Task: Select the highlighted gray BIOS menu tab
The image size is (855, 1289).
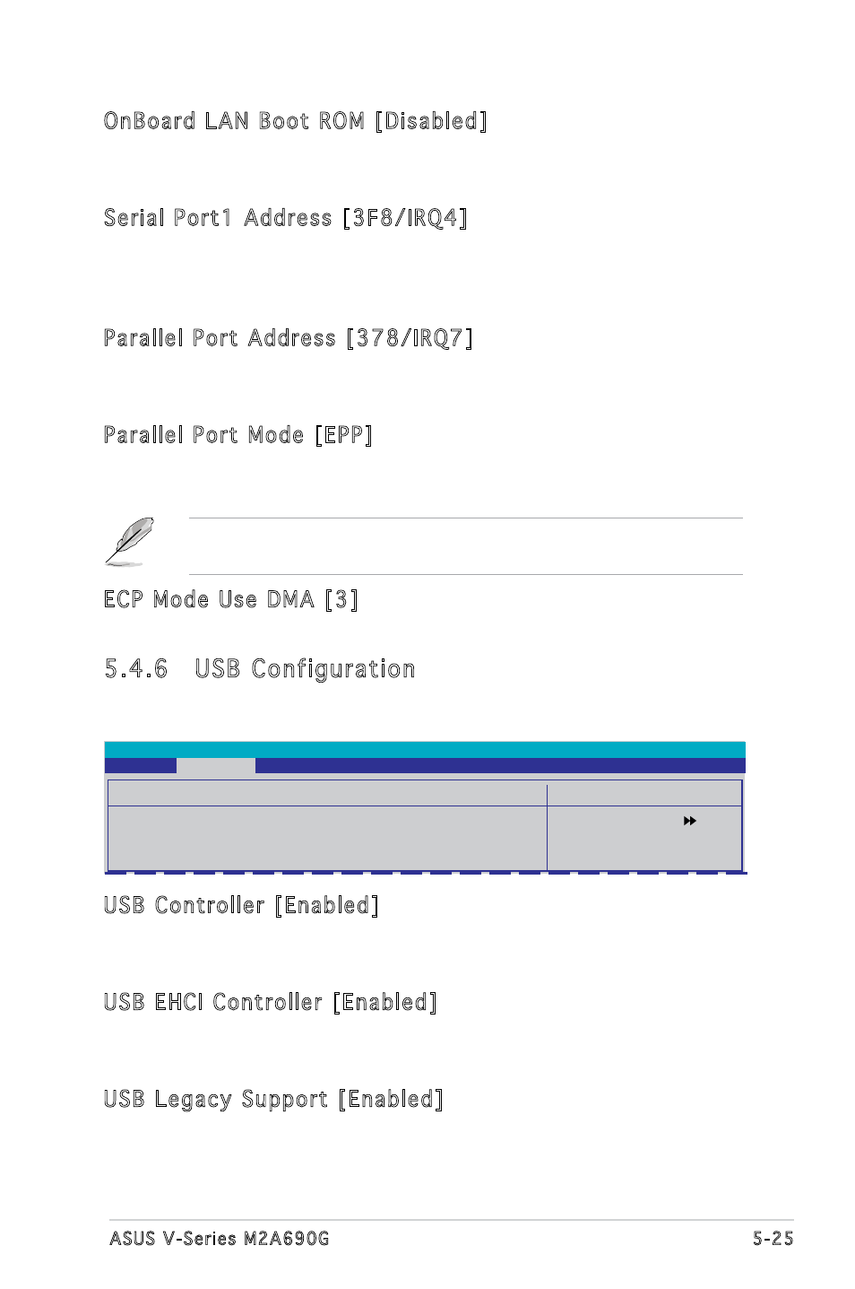Action: click(216, 765)
